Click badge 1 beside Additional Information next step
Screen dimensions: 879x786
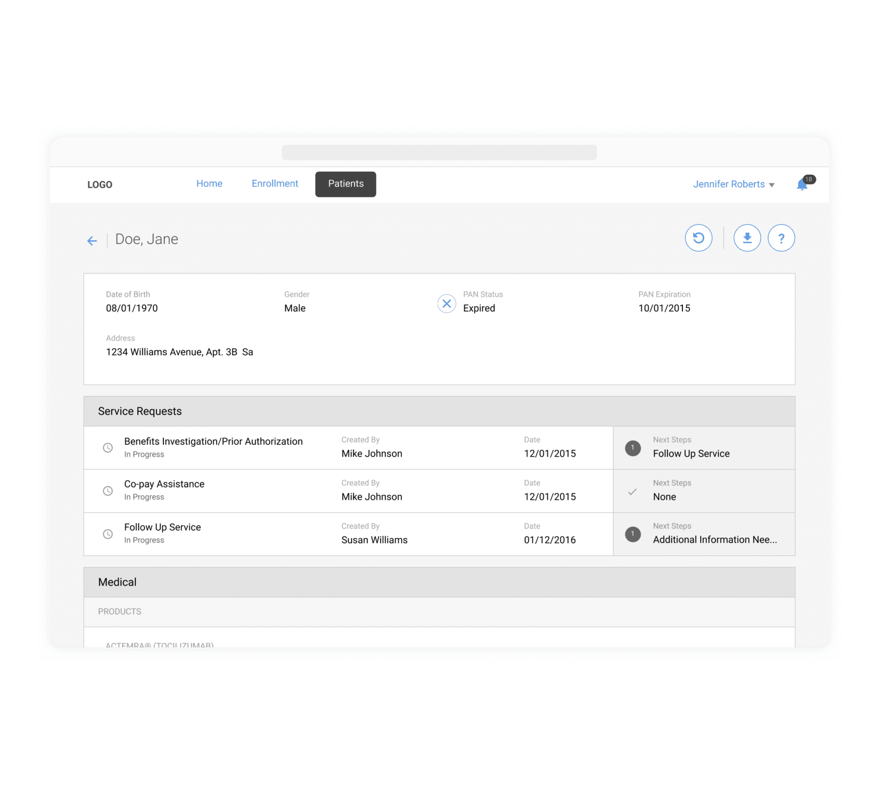(633, 535)
